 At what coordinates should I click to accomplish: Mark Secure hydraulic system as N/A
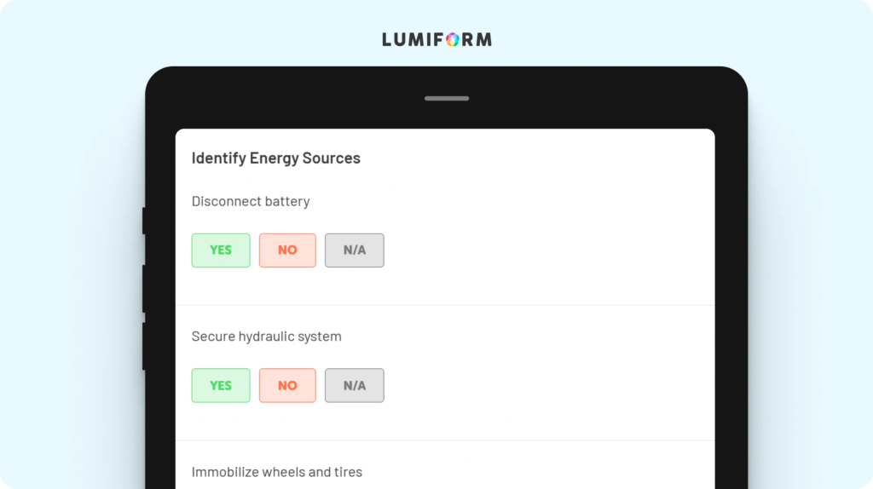point(355,386)
